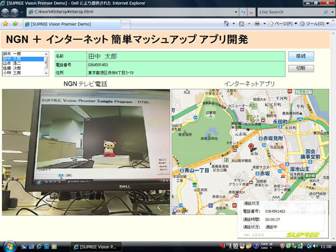Viewport: 336px width, 252px height.
Task: Print the page with the printer icon
Action: click(x=257, y=24)
